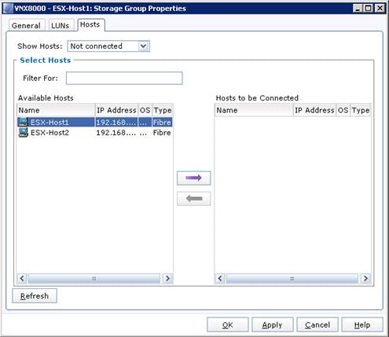Click ESX-Host2 Fibre type cell
This screenshot has width=389, height=337.
162,133
